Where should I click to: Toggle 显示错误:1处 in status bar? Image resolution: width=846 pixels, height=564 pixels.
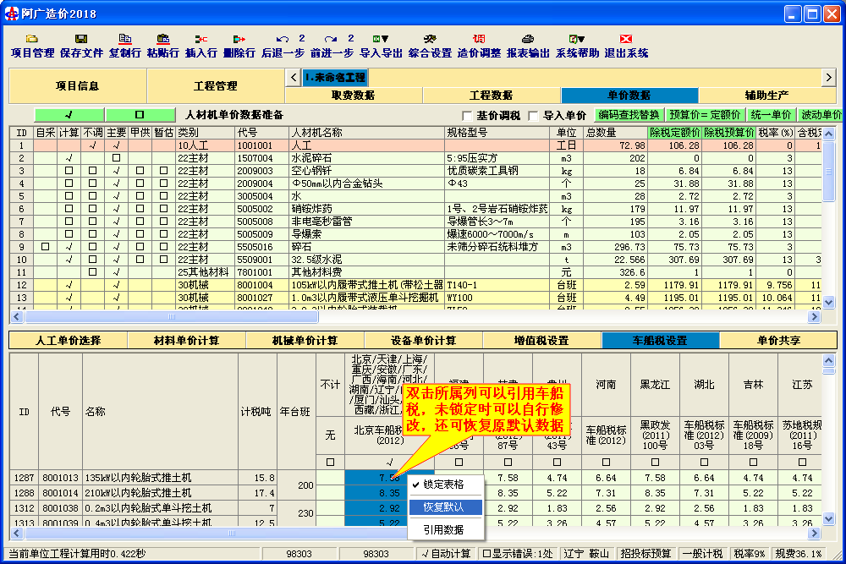click(x=518, y=554)
